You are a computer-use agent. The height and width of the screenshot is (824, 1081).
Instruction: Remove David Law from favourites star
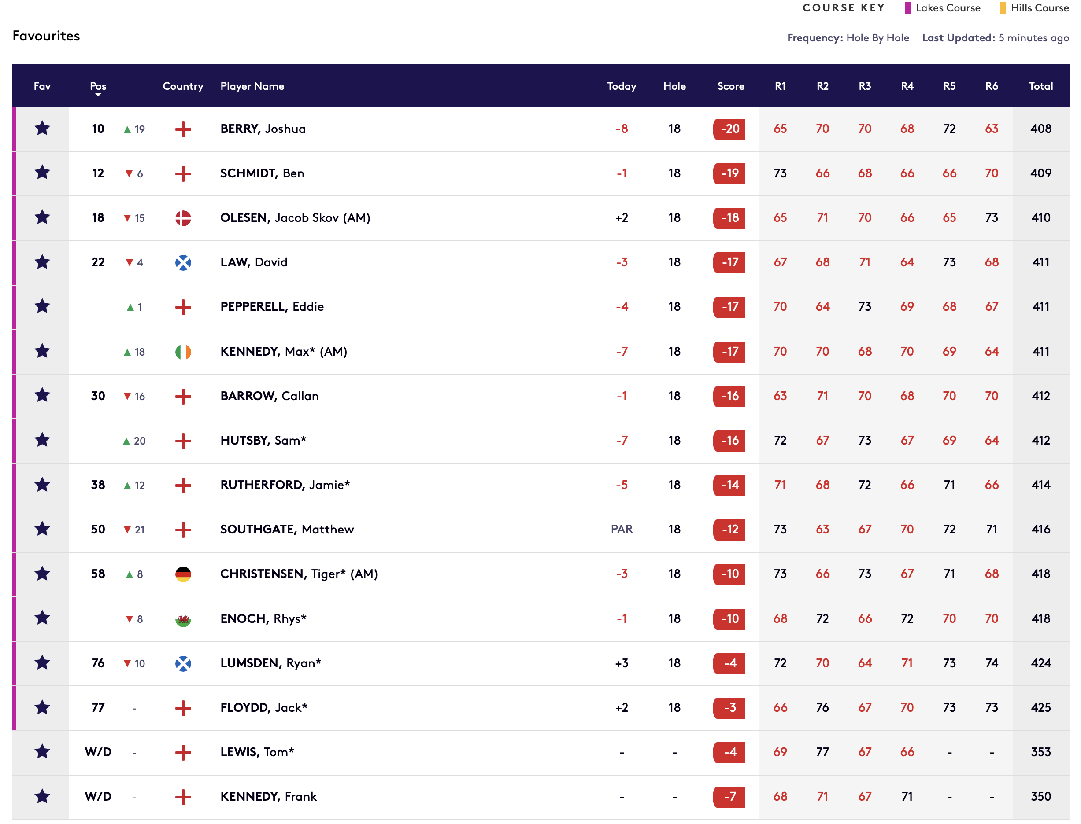(x=42, y=262)
